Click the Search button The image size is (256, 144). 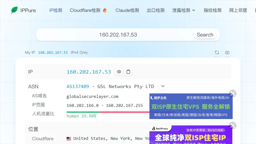point(205,35)
